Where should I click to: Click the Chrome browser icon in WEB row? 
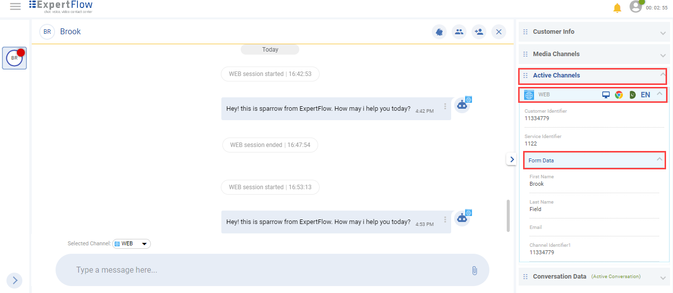coord(619,94)
